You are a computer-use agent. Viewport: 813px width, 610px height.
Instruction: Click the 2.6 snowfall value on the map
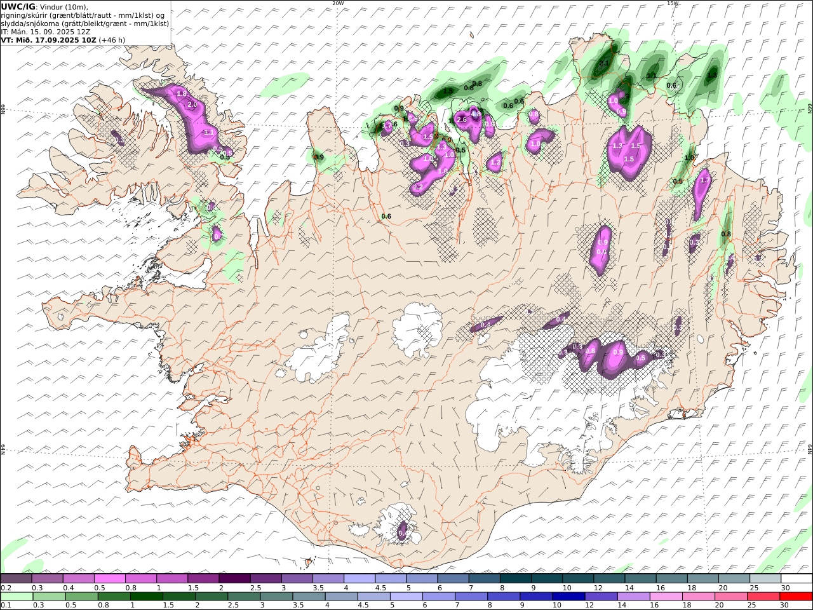coord(462,120)
